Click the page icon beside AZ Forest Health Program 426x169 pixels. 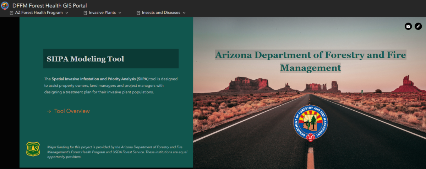click(x=12, y=13)
